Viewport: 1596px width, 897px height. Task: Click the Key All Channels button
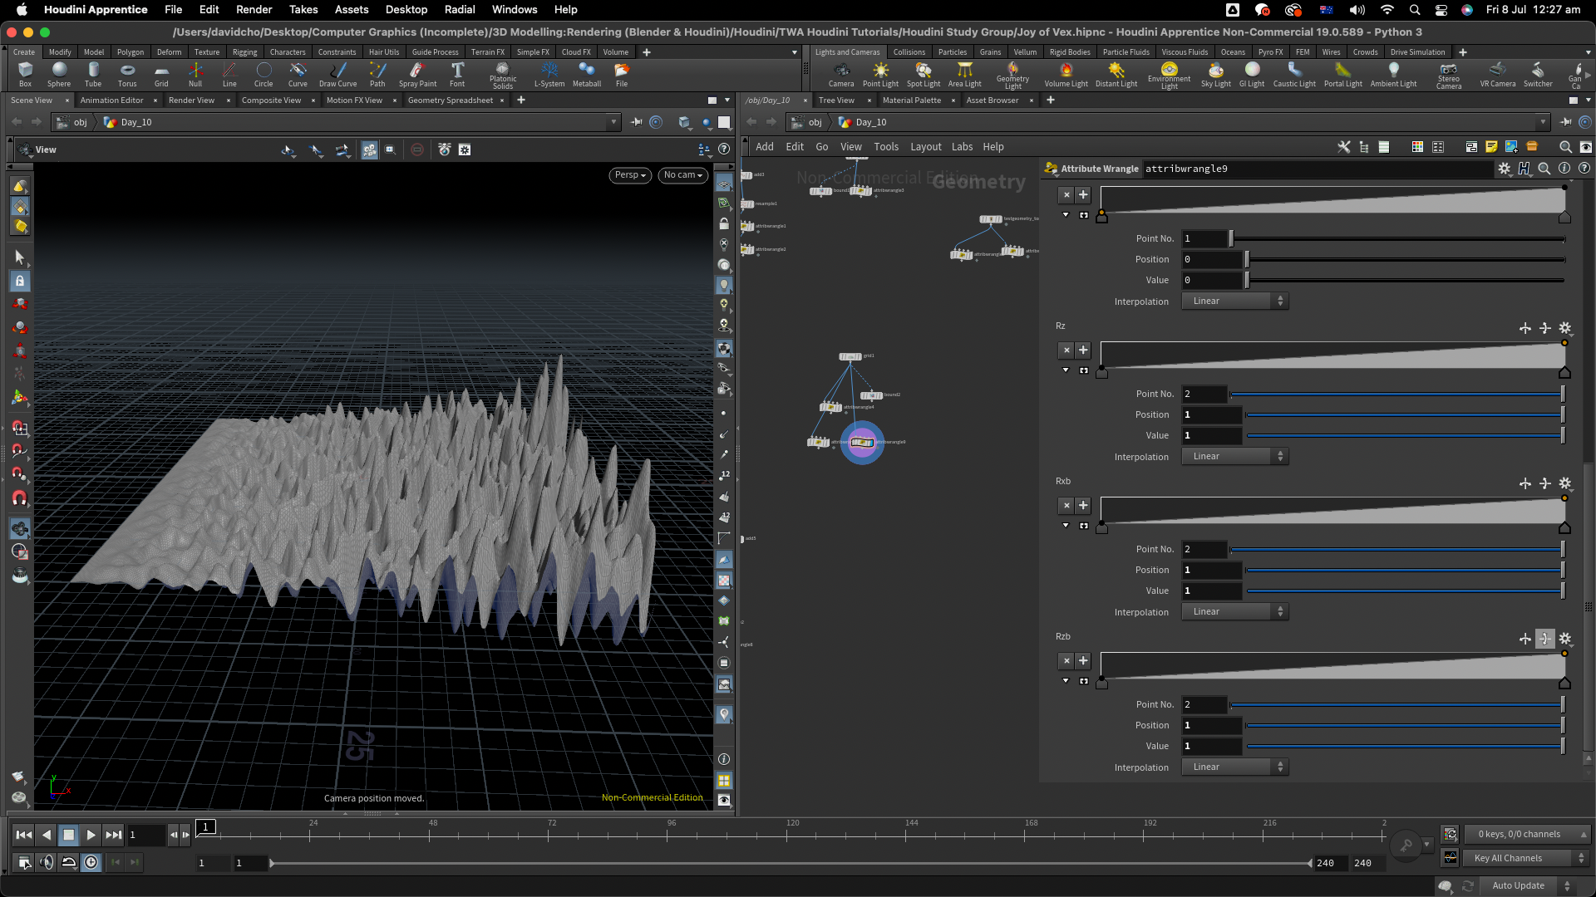point(1507,858)
